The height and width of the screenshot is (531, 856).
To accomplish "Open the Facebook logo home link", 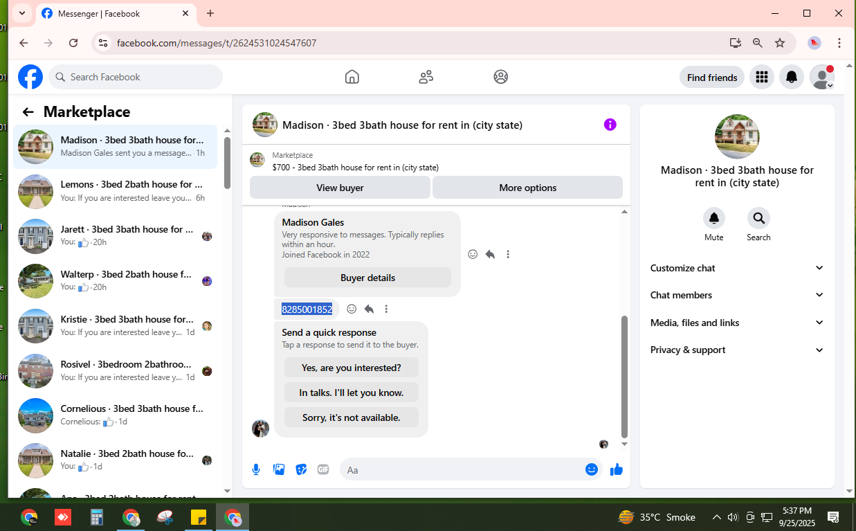I will [x=30, y=77].
